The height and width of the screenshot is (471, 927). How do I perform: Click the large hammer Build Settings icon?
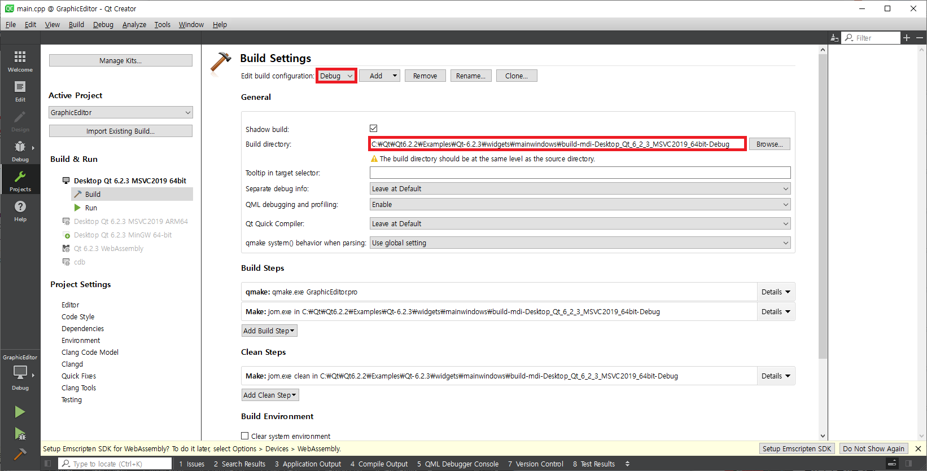221,63
